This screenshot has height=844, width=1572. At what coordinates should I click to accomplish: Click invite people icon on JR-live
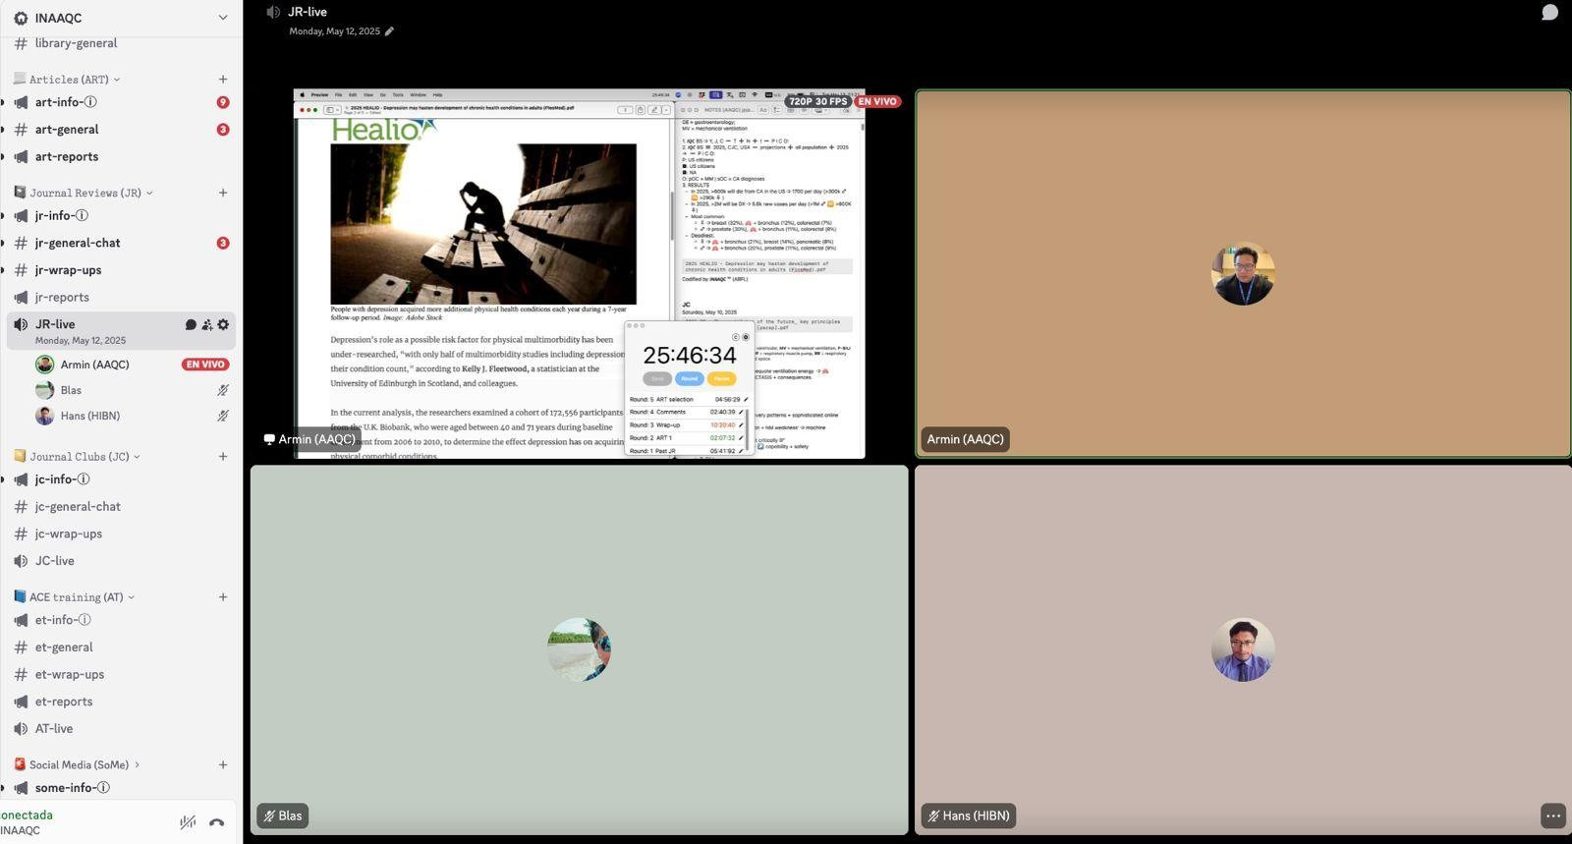coord(206,325)
